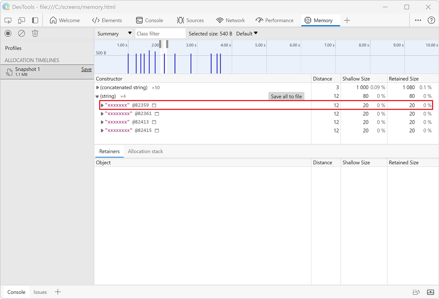Add a new tool tab with plus icon

coord(347,20)
